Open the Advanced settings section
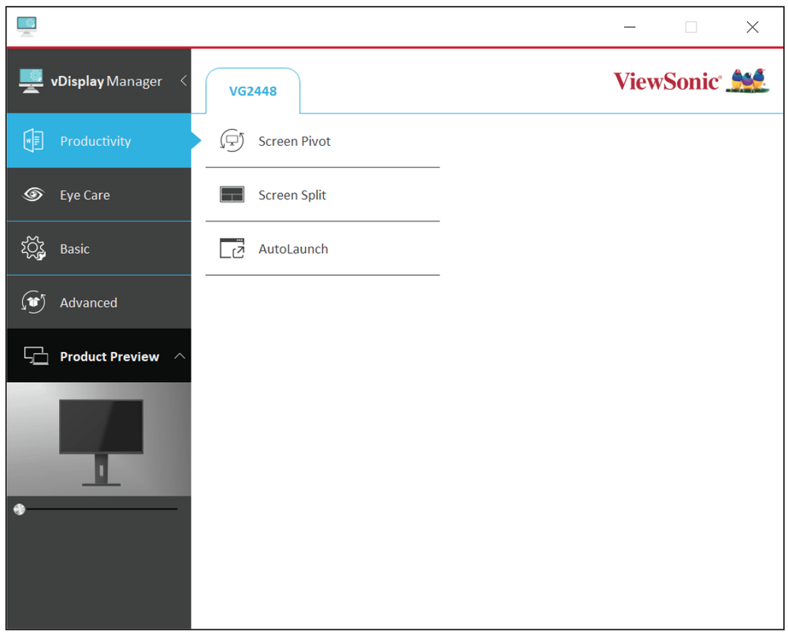 (x=99, y=302)
